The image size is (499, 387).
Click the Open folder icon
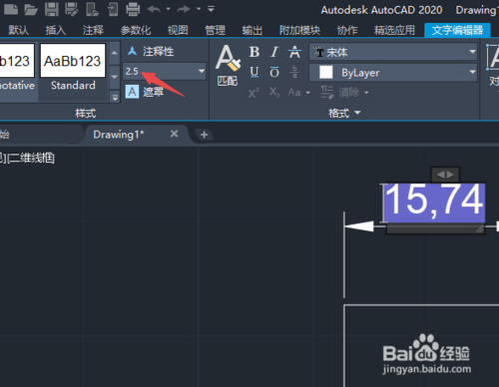[x=31, y=9]
